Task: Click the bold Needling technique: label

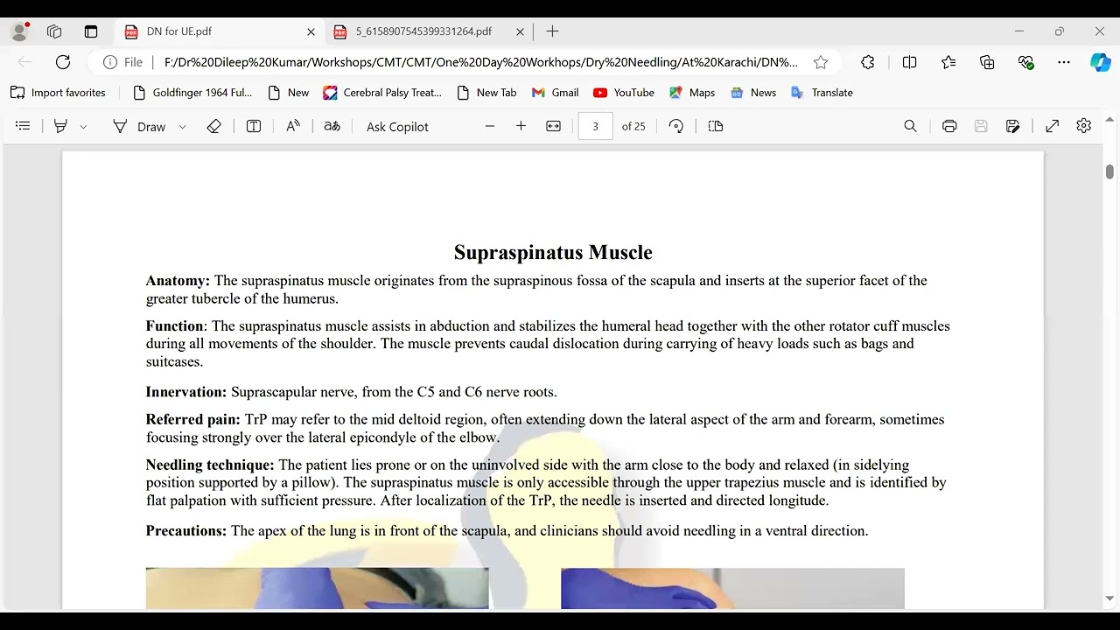Action: pos(210,465)
